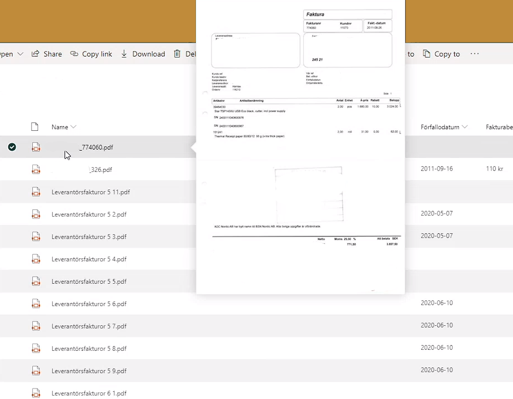Click the PDF icon for Leverantörsfakturor 5 5.pdf
This screenshot has height=399, width=513.
click(36, 282)
